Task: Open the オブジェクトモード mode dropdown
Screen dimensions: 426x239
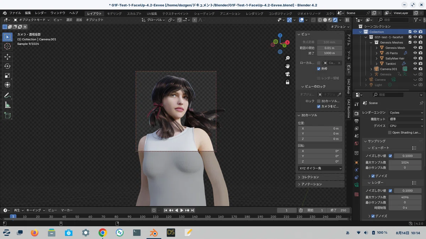Action: click(32, 20)
